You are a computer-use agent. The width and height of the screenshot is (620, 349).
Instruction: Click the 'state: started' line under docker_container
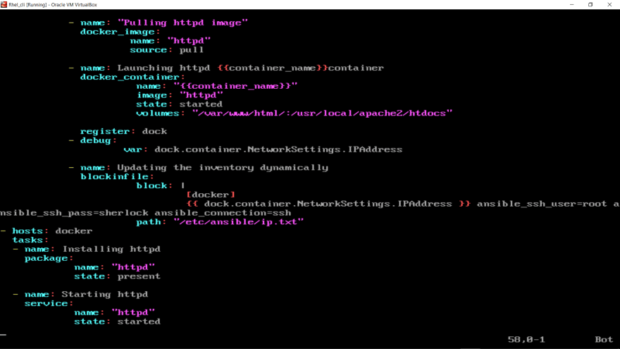(x=179, y=104)
